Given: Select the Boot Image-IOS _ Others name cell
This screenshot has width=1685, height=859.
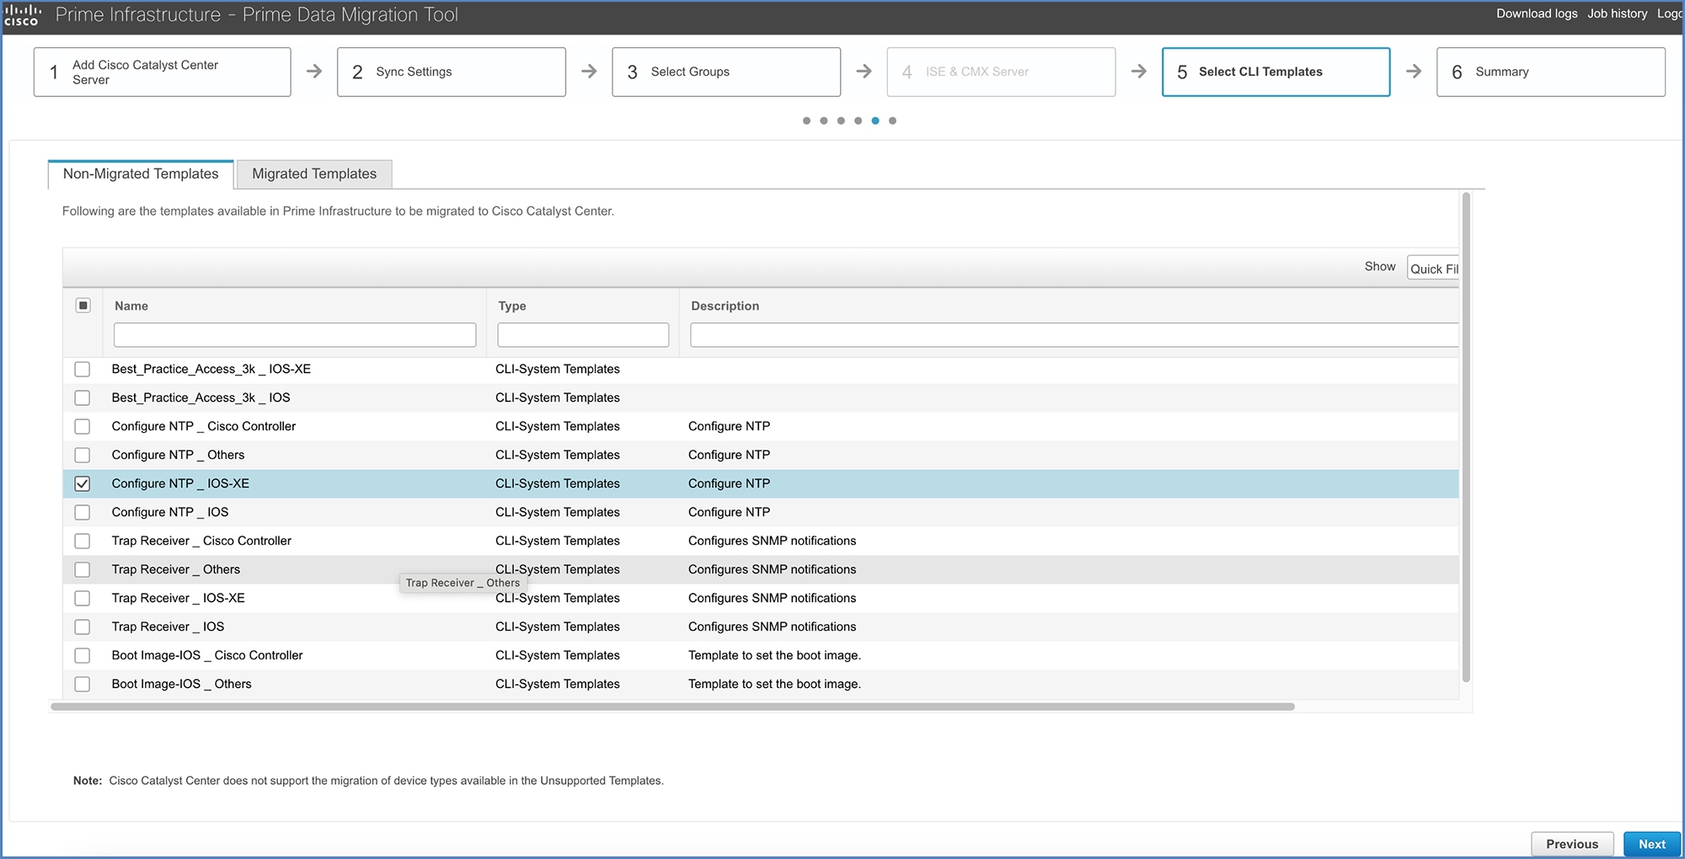Looking at the screenshot, I should tap(182, 684).
